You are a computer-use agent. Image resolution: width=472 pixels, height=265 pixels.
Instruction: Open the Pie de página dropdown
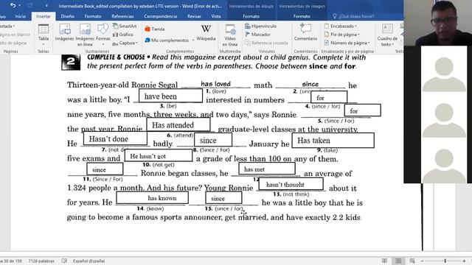(342, 35)
